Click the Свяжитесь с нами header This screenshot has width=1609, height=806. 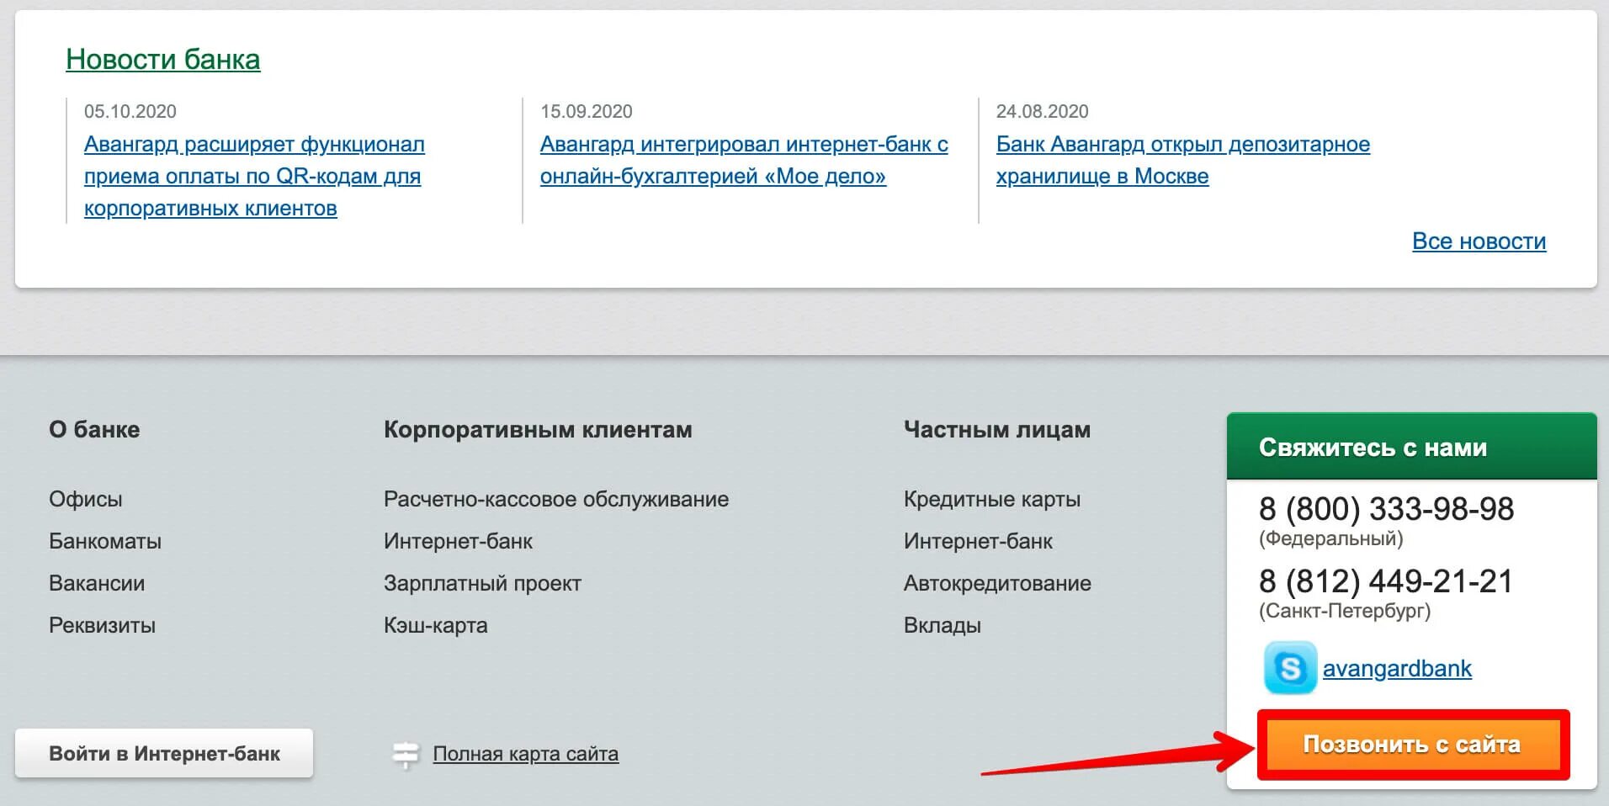coord(1411,447)
